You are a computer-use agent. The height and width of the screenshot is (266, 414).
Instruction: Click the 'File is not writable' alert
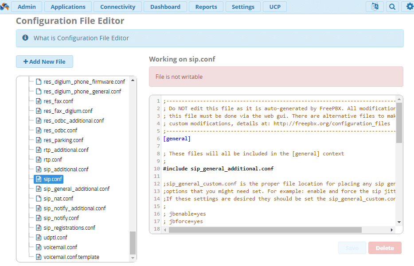coord(276,77)
